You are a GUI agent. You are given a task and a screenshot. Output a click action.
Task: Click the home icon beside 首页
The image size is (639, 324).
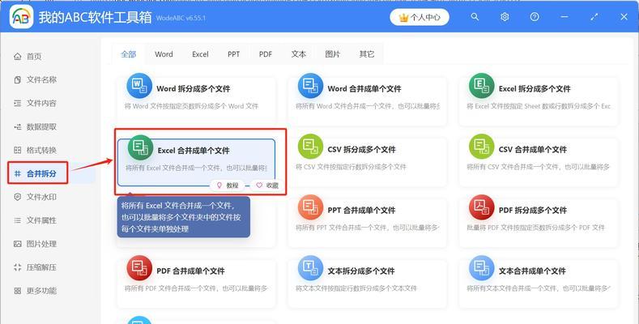[x=18, y=57]
